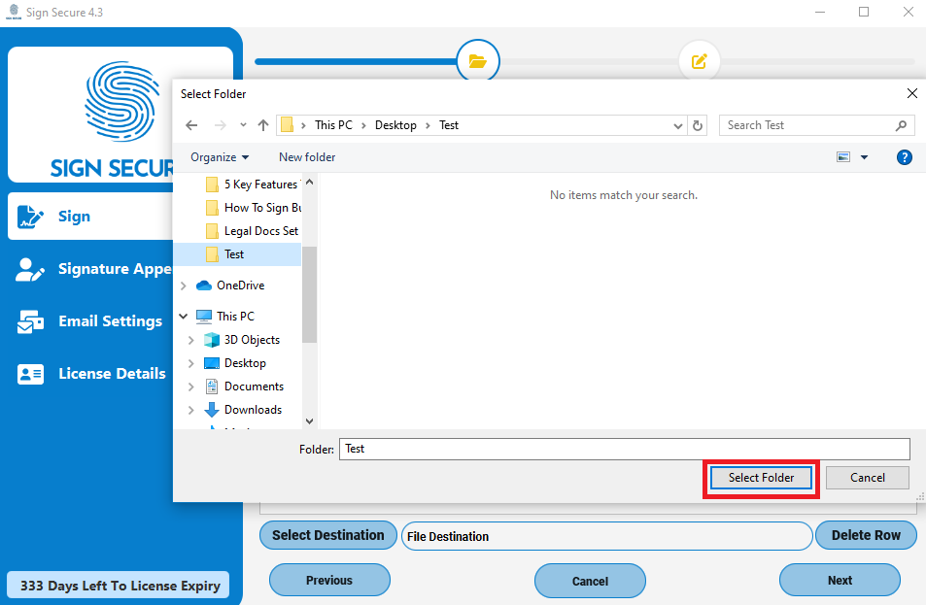Screen dimensions: 926x605
Task: Click the navigation pane scroll-down arrow
Action: [x=309, y=420]
